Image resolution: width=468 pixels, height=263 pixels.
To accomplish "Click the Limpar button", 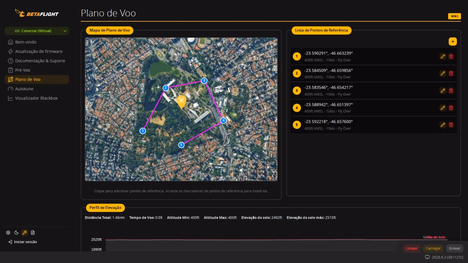I will tap(412, 248).
